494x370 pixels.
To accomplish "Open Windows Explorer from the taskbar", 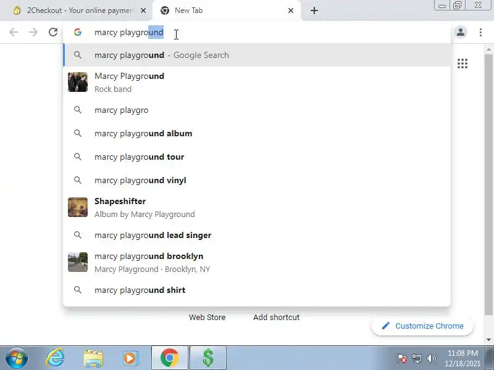I will click(x=93, y=358).
